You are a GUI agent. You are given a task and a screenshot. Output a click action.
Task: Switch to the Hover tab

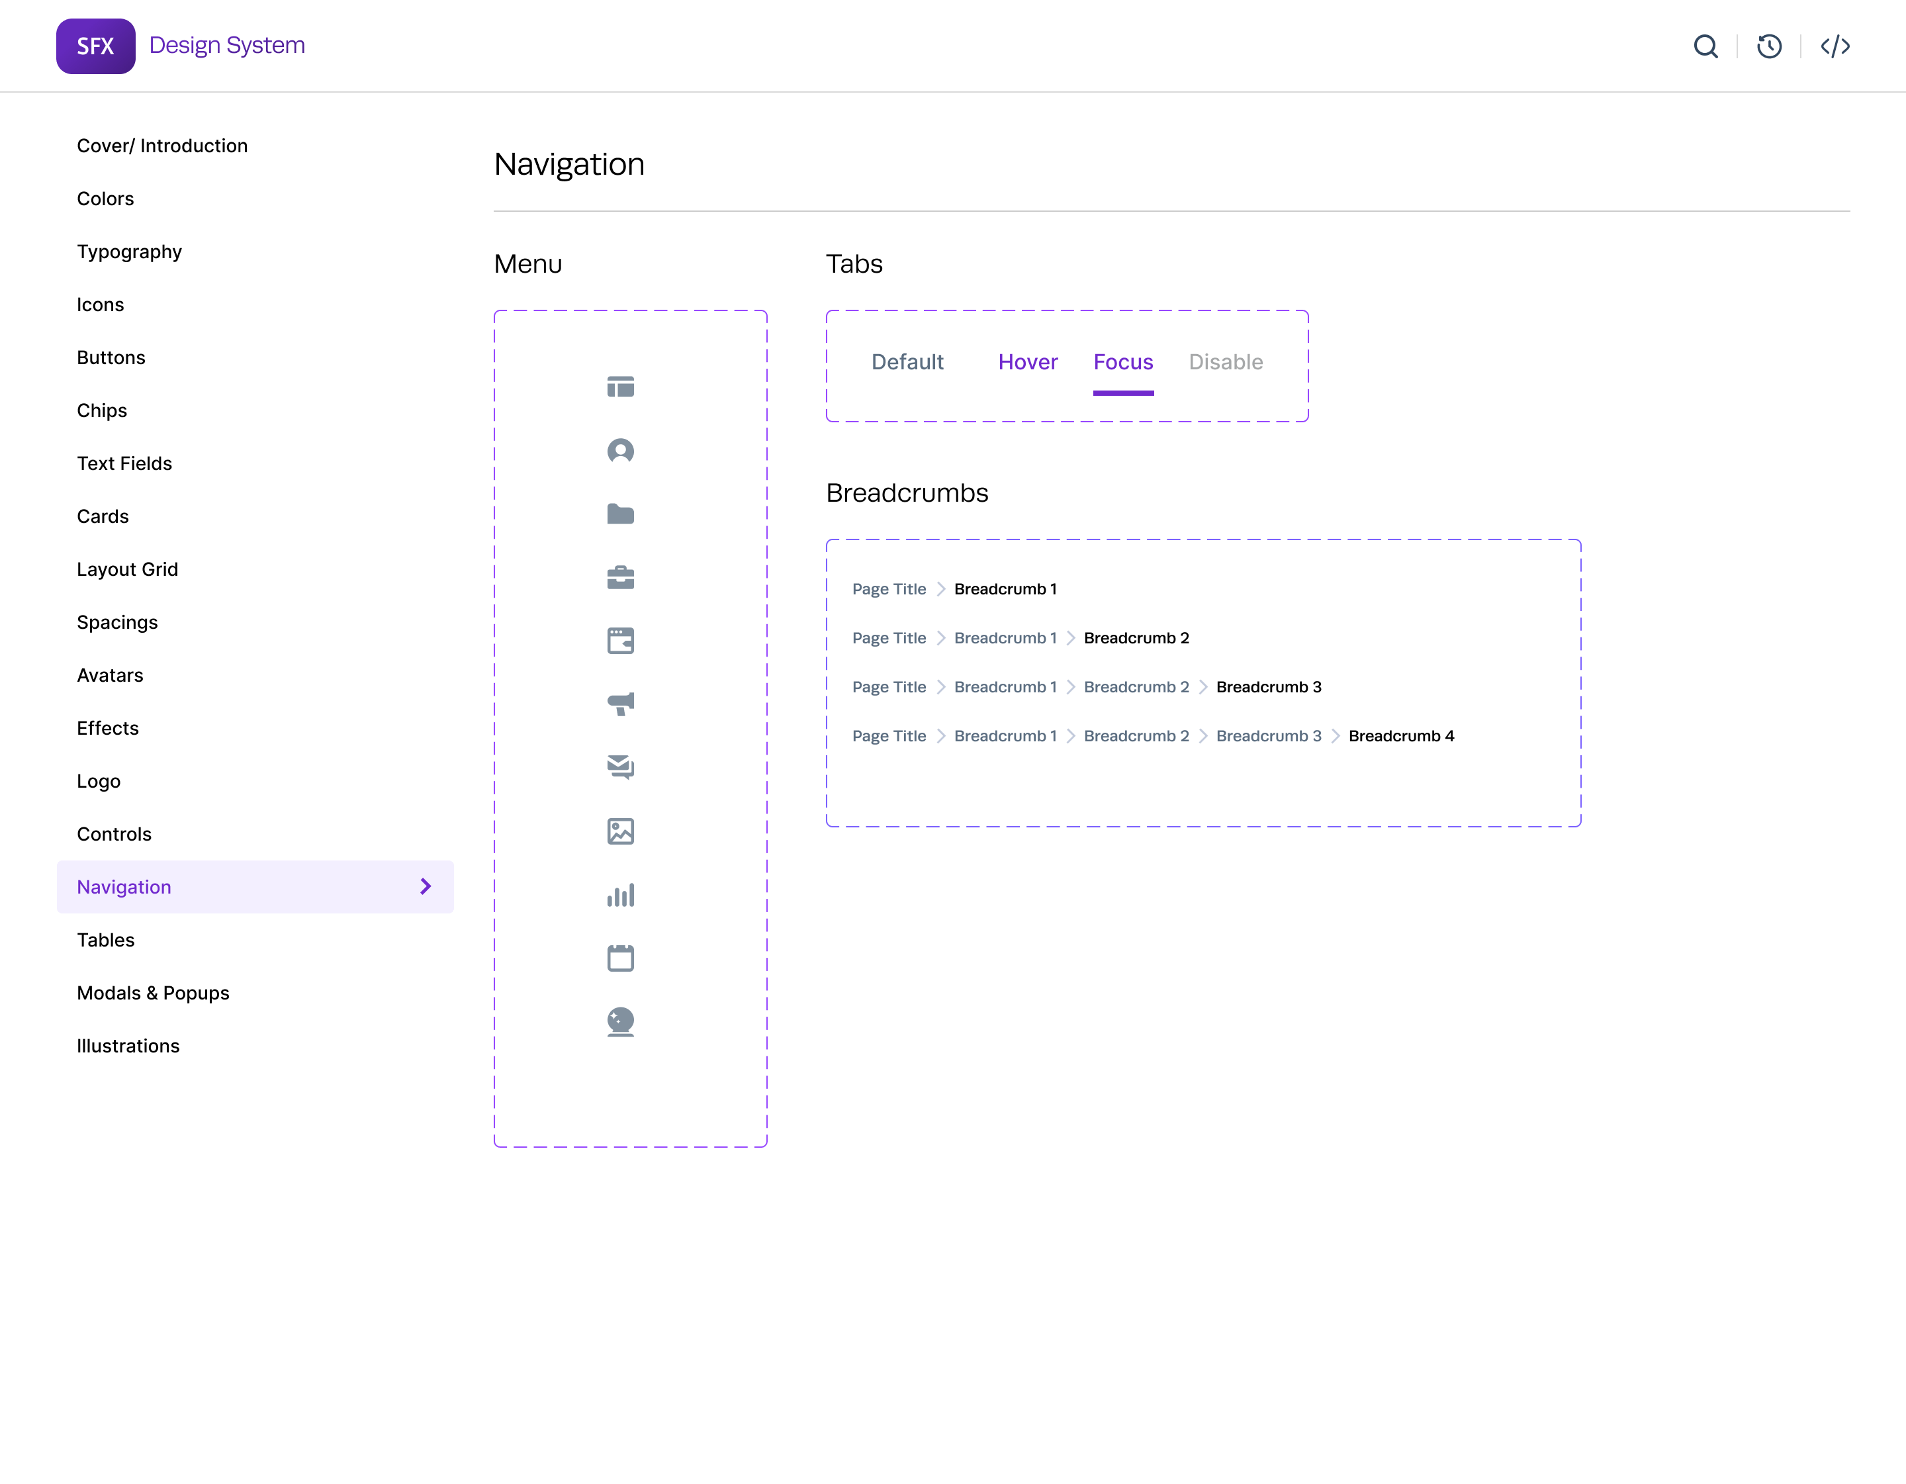1027,362
